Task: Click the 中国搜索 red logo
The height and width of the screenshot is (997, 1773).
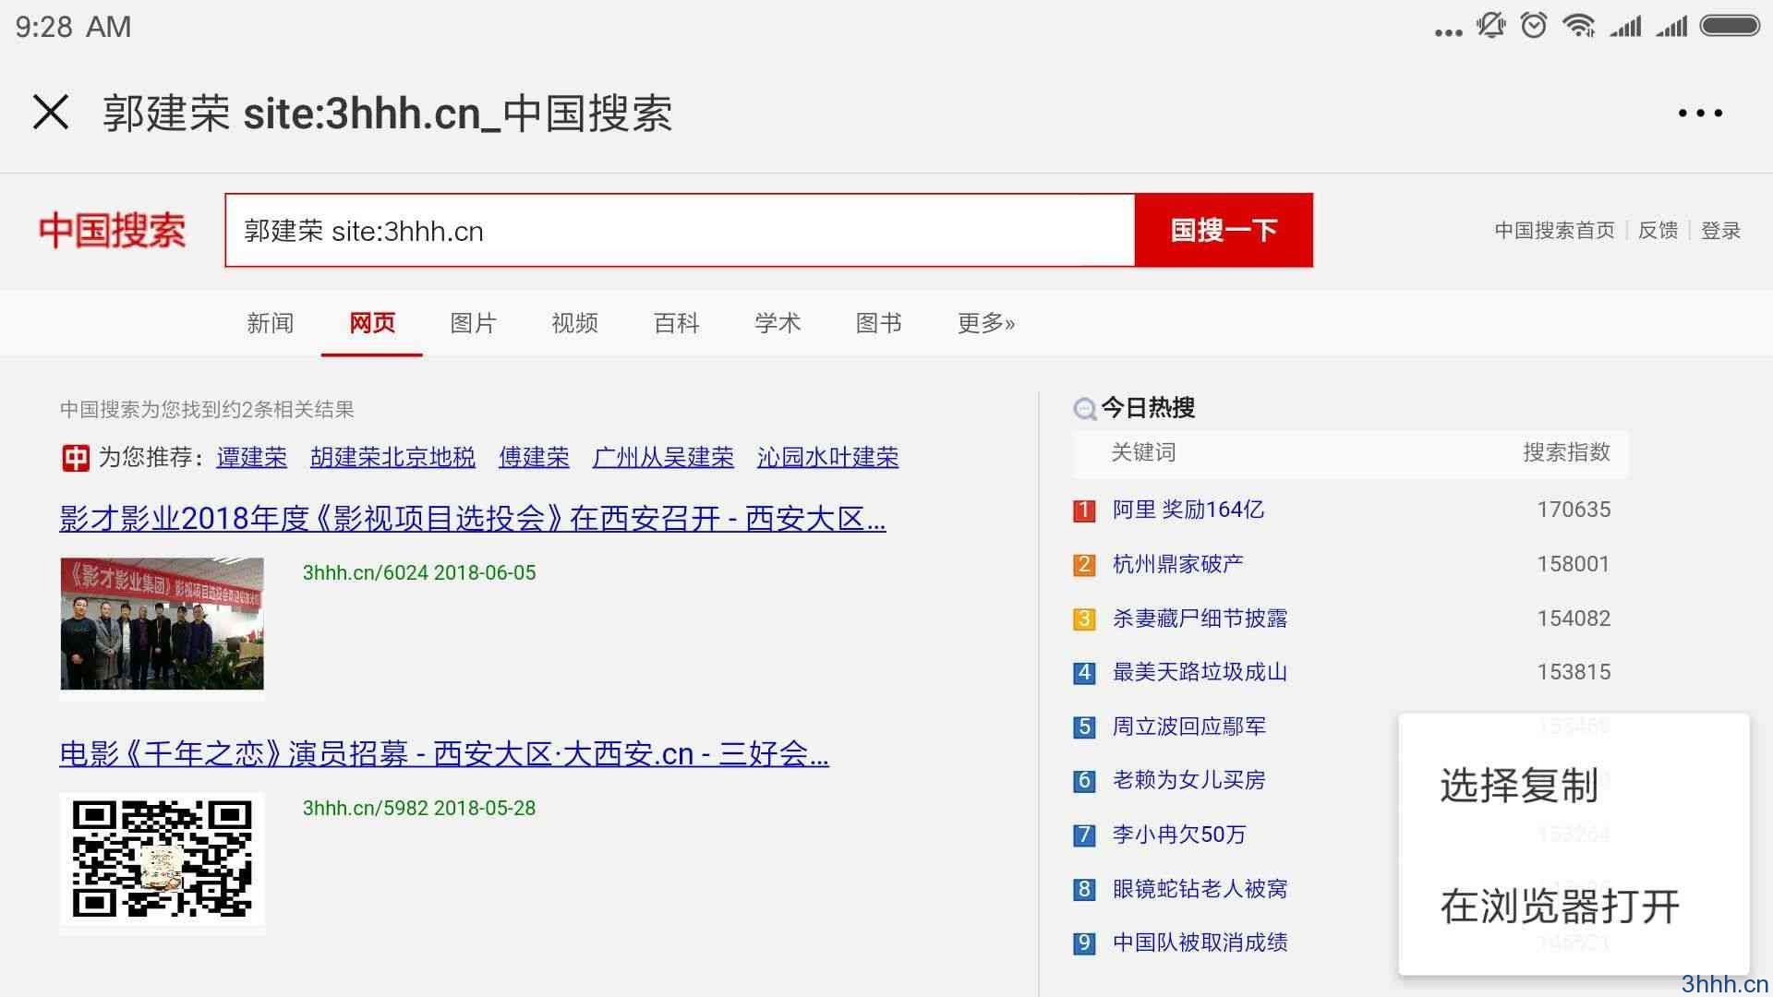Action: coord(112,231)
